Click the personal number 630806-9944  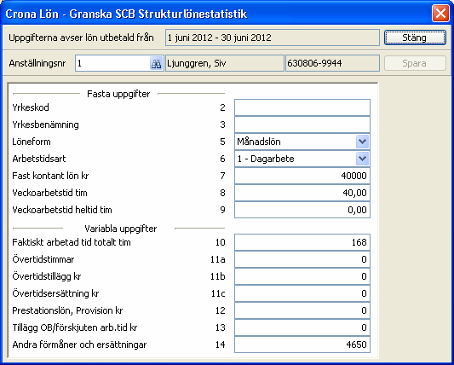point(332,63)
